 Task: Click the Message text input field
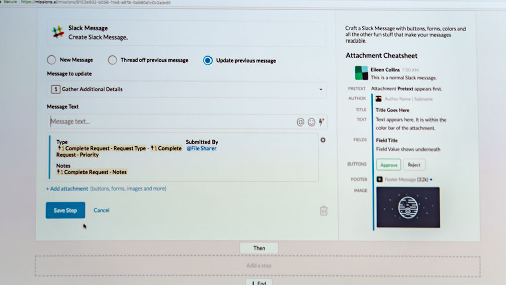(170, 122)
